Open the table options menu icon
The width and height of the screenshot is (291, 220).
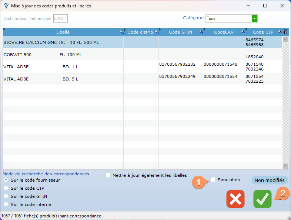[x=285, y=32]
